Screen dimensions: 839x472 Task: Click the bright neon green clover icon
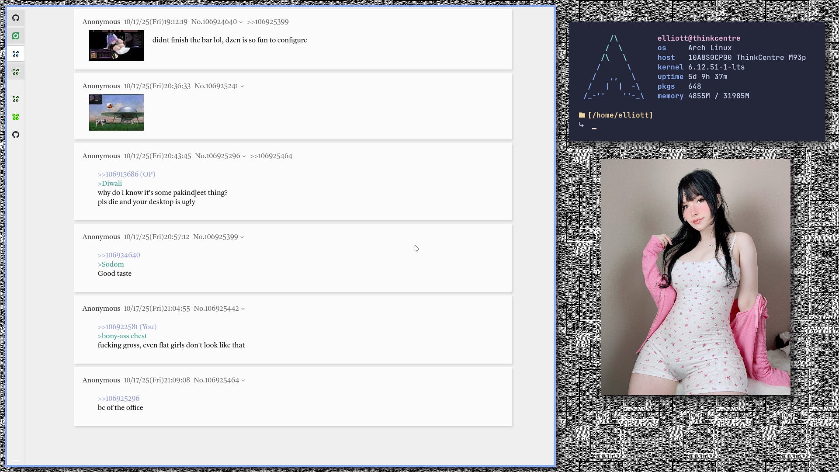16,117
